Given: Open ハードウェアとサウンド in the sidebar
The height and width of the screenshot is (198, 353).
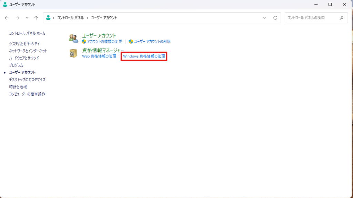Looking at the screenshot, I should 24,58.
